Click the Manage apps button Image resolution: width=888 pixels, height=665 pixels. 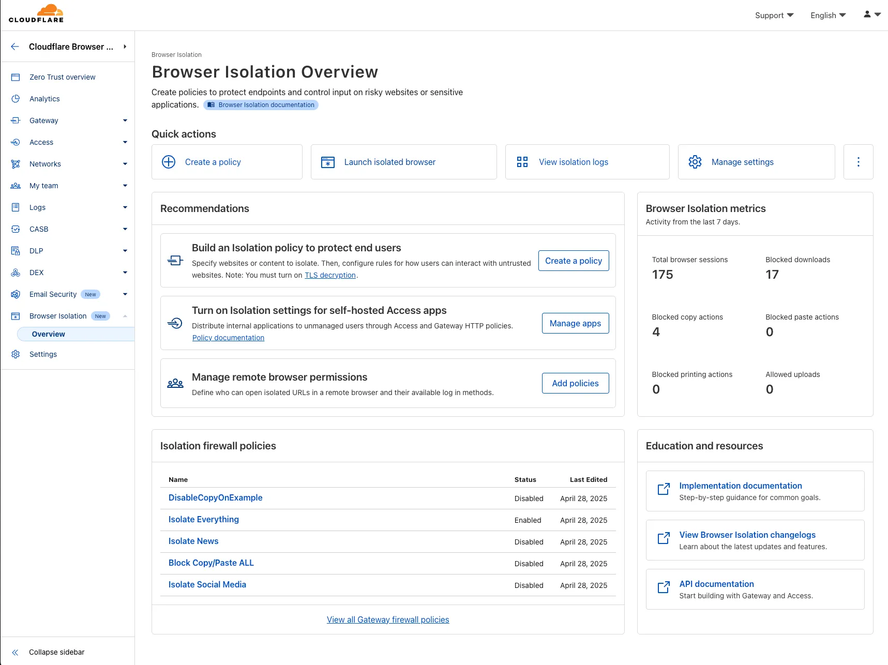click(575, 323)
